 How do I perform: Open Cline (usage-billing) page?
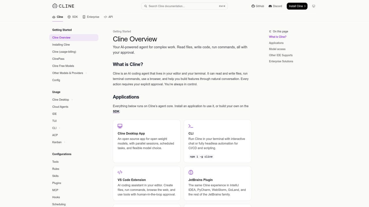[x=64, y=52]
